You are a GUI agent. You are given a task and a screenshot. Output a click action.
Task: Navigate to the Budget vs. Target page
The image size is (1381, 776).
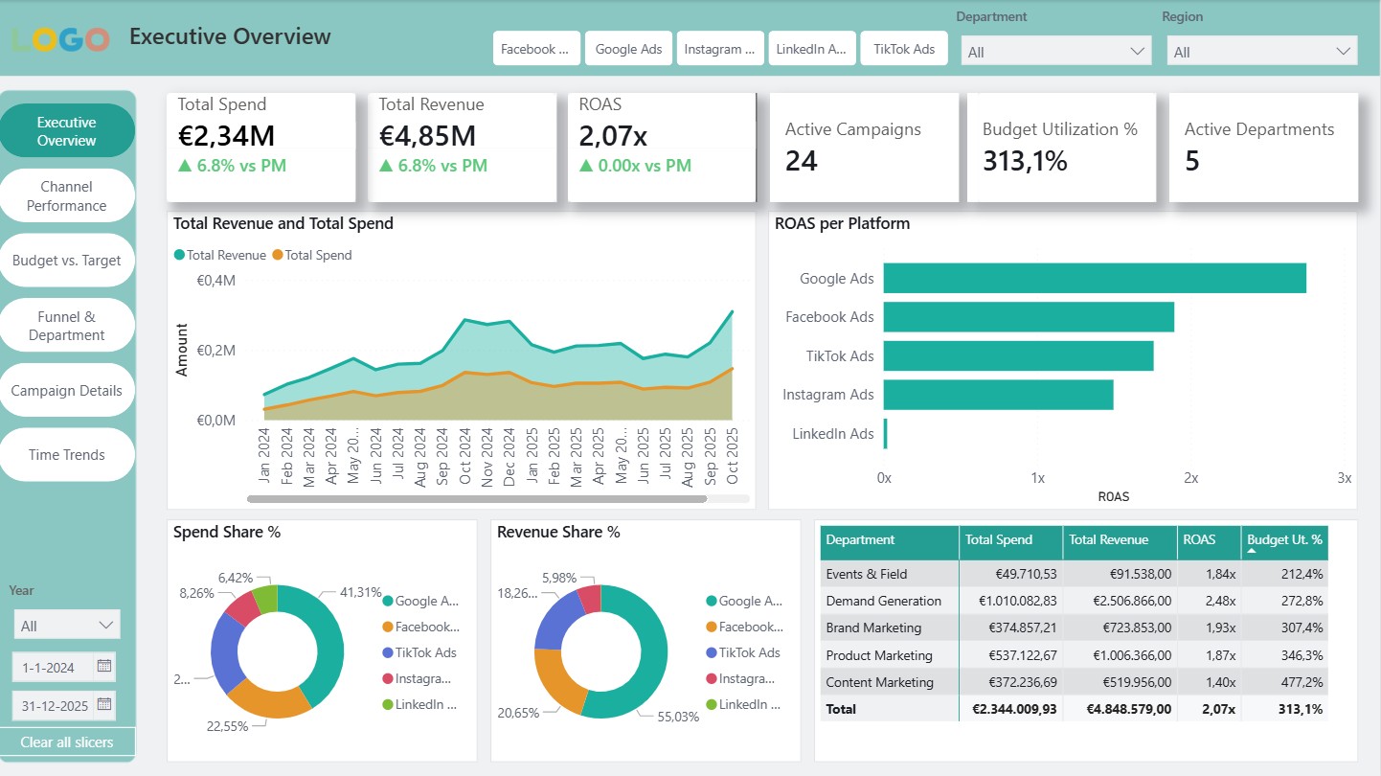click(x=67, y=260)
